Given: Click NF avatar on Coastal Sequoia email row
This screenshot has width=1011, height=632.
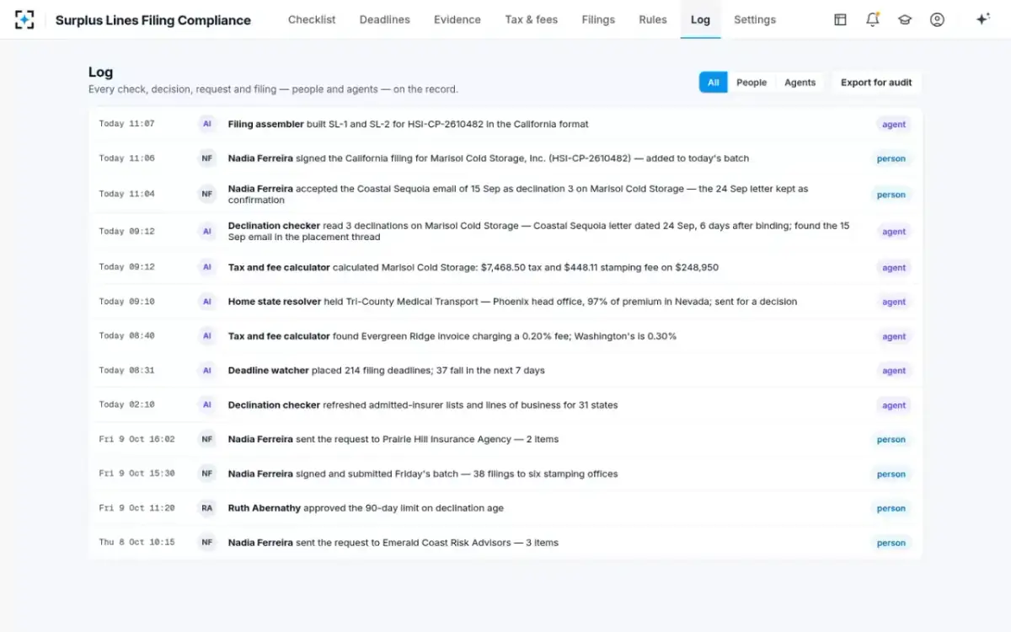Looking at the screenshot, I should pos(207,195).
